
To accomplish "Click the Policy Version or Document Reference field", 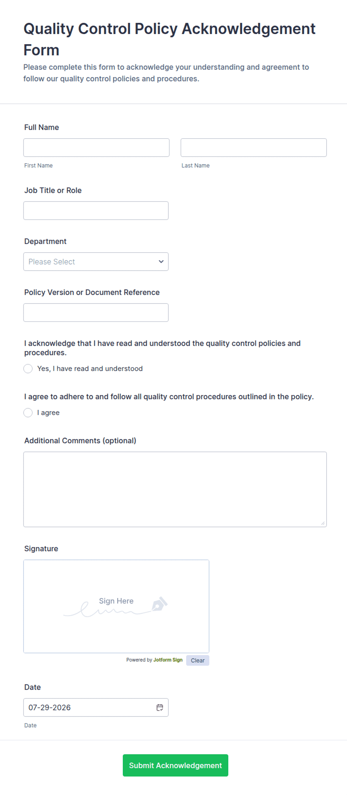I will coord(96,312).
